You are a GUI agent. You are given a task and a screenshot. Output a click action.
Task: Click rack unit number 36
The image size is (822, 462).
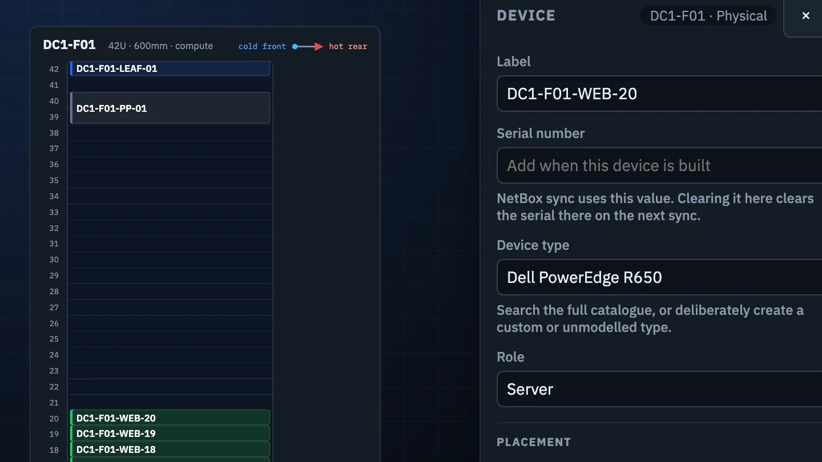pos(54,164)
